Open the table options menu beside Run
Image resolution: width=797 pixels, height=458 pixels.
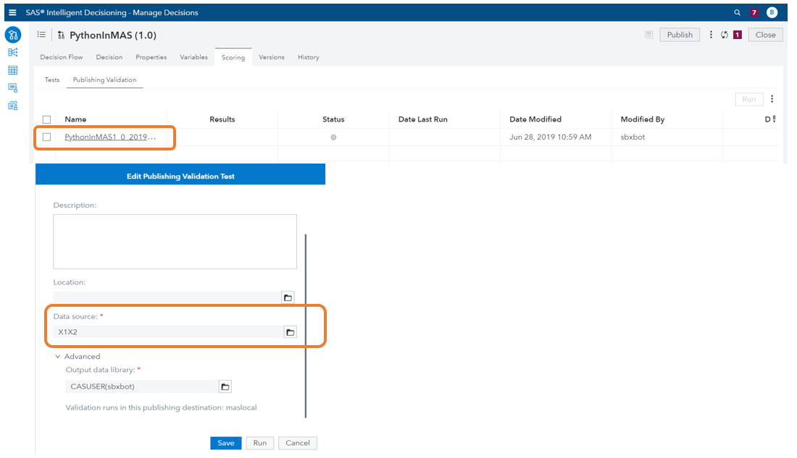pos(772,99)
